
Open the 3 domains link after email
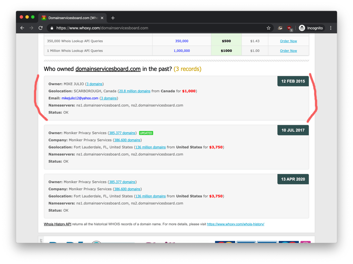click(x=109, y=98)
